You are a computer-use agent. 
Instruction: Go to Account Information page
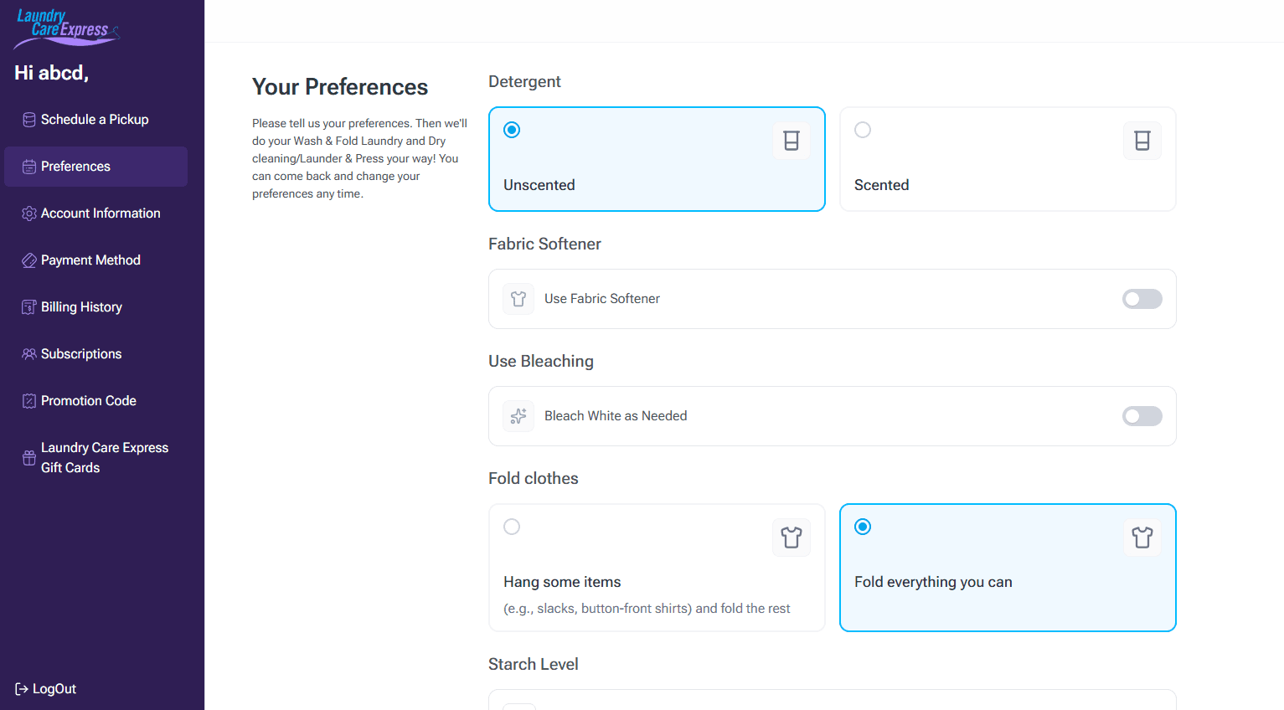(95, 214)
